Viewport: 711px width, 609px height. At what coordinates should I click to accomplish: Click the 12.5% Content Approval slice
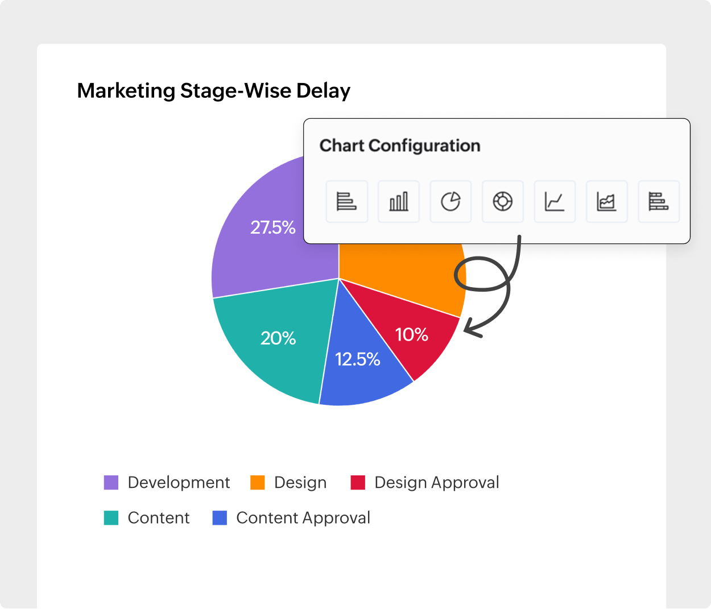(x=358, y=358)
